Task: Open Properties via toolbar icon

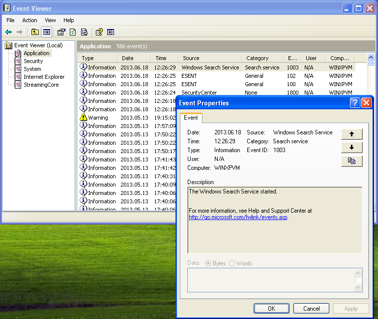Action: (x=61, y=32)
